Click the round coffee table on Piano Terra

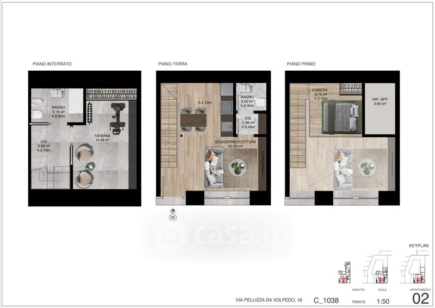coord(238,168)
